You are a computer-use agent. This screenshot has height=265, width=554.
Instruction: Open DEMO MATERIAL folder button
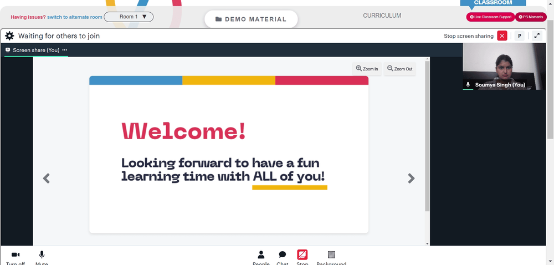(251, 19)
